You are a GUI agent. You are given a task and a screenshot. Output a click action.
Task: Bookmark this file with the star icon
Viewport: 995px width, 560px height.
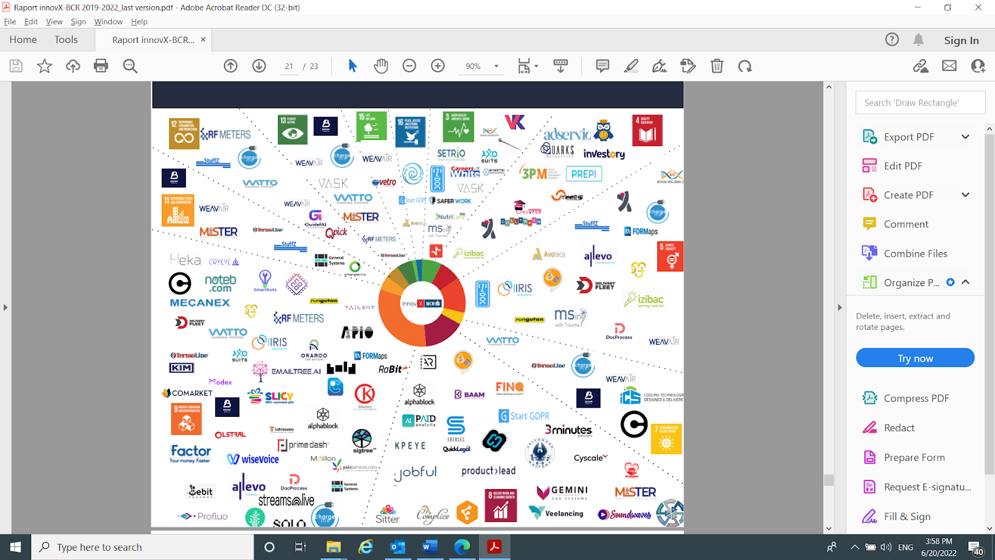point(44,66)
